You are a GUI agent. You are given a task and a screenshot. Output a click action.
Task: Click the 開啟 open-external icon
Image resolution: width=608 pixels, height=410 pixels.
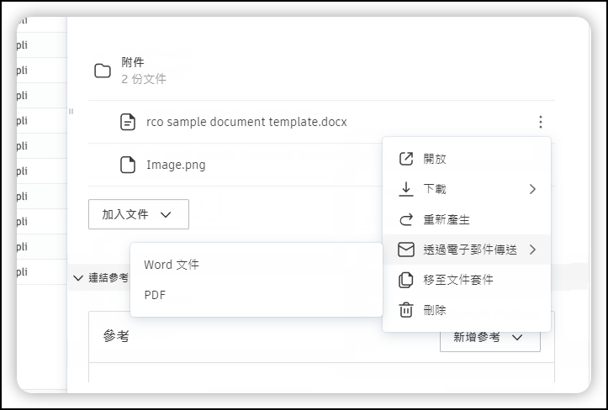pos(406,159)
